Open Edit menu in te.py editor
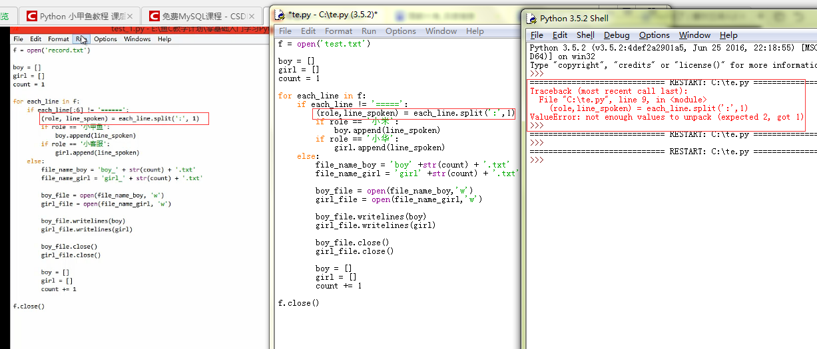 click(x=308, y=31)
